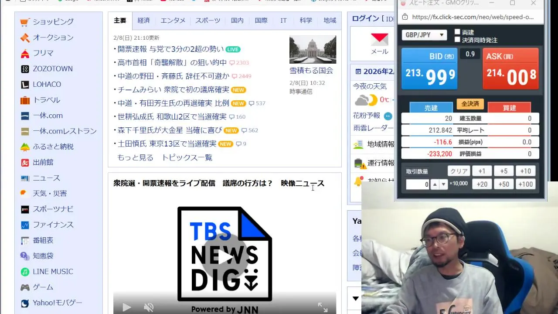
Task: Click the もっと見る link
Action: coord(135,158)
